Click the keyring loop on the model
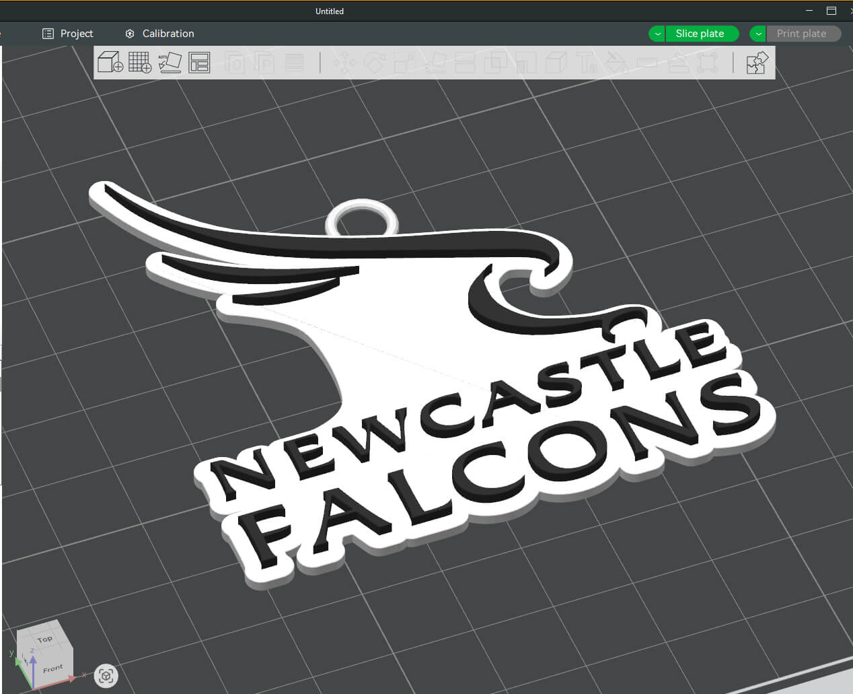The width and height of the screenshot is (853, 694). 362,217
